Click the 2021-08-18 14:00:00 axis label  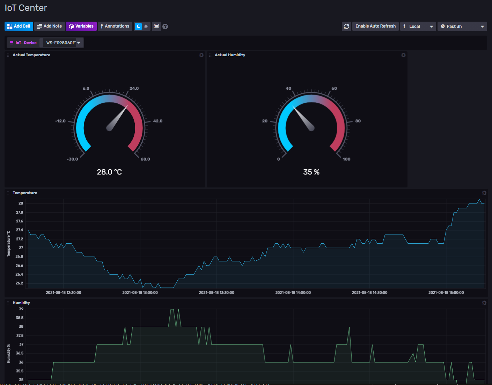pyautogui.click(x=293, y=293)
